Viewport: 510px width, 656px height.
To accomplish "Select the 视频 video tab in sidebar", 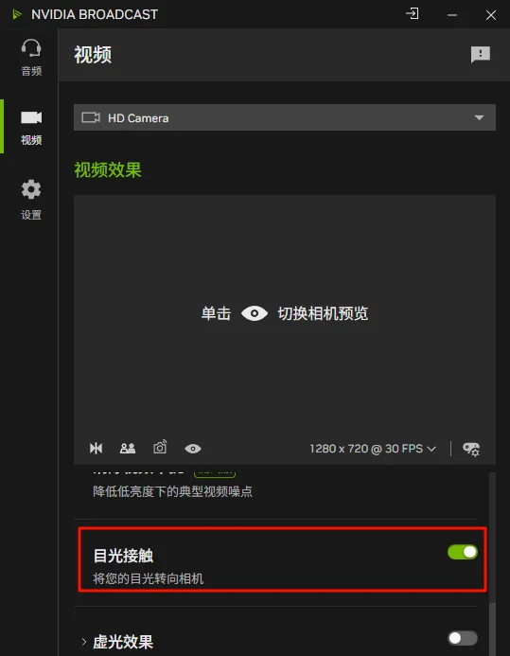I will [x=31, y=128].
